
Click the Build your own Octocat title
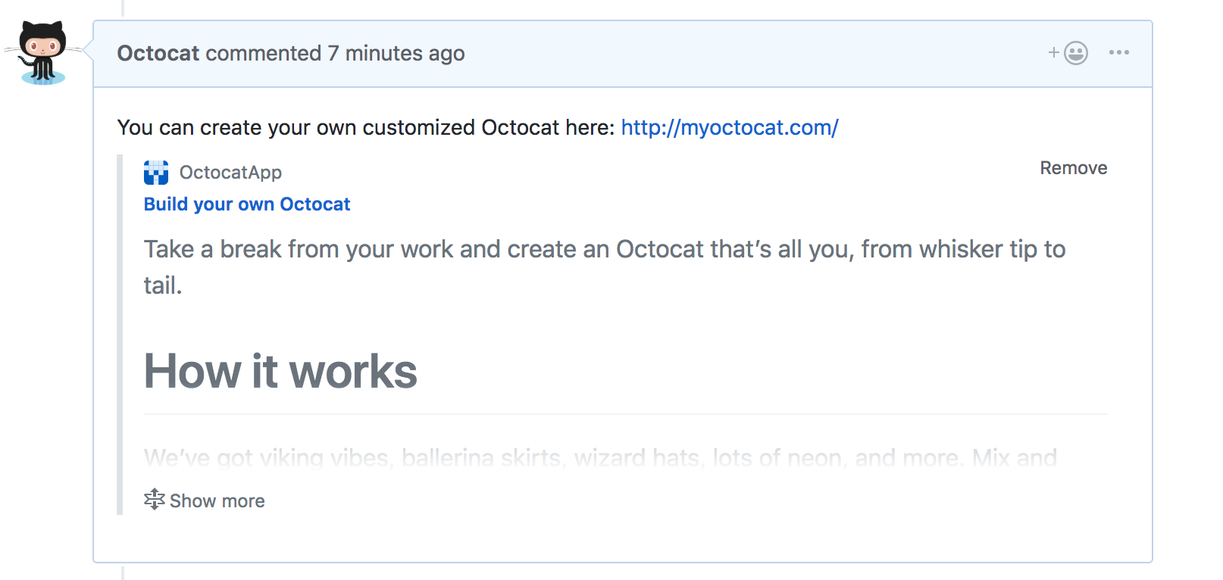point(247,204)
